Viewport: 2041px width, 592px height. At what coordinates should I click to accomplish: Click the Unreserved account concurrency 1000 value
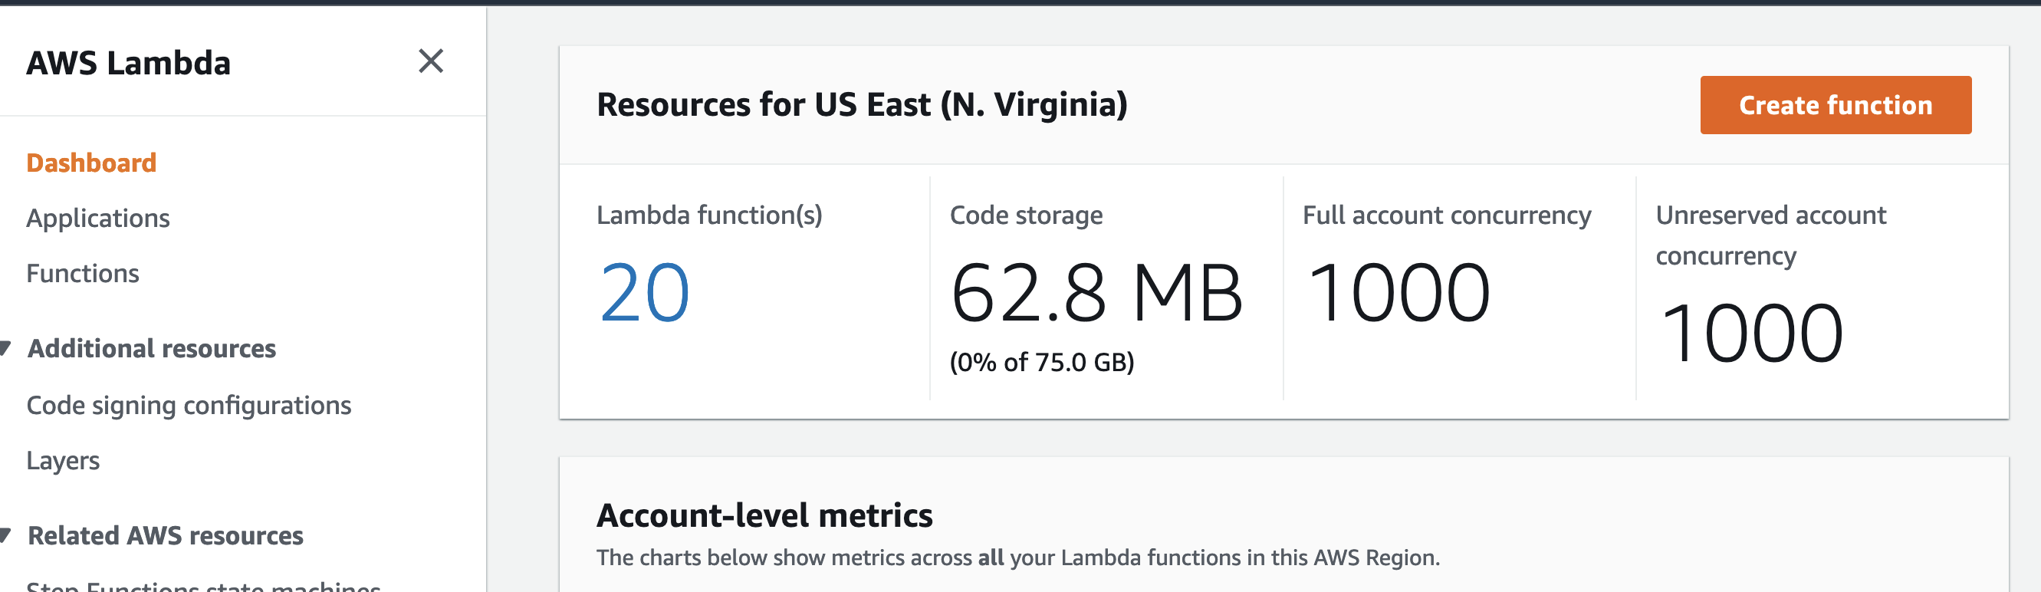point(1751,334)
